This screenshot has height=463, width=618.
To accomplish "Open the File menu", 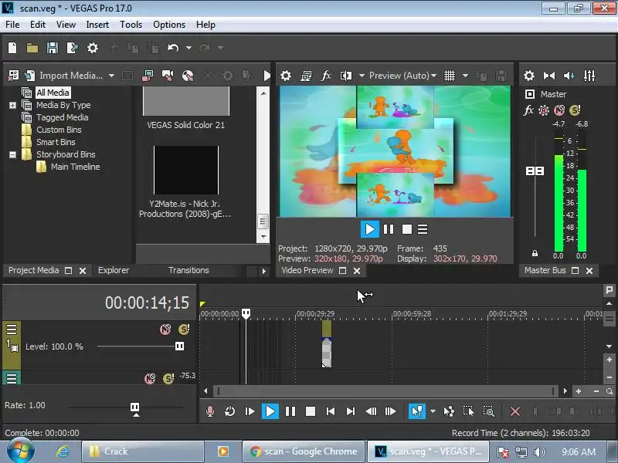I will click(12, 25).
